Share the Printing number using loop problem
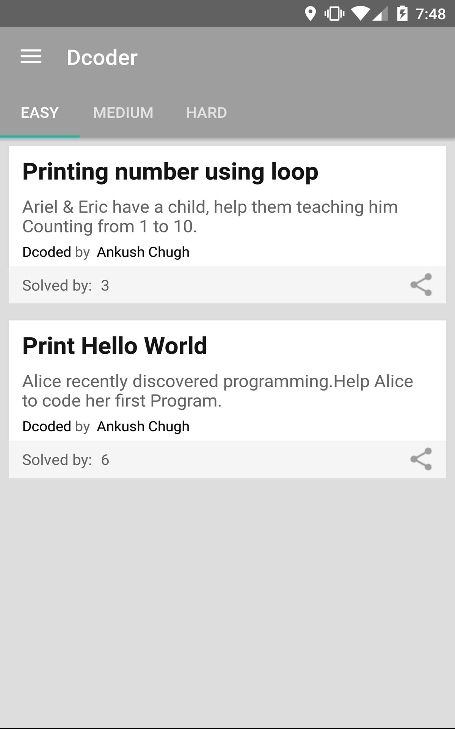 (x=421, y=285)
